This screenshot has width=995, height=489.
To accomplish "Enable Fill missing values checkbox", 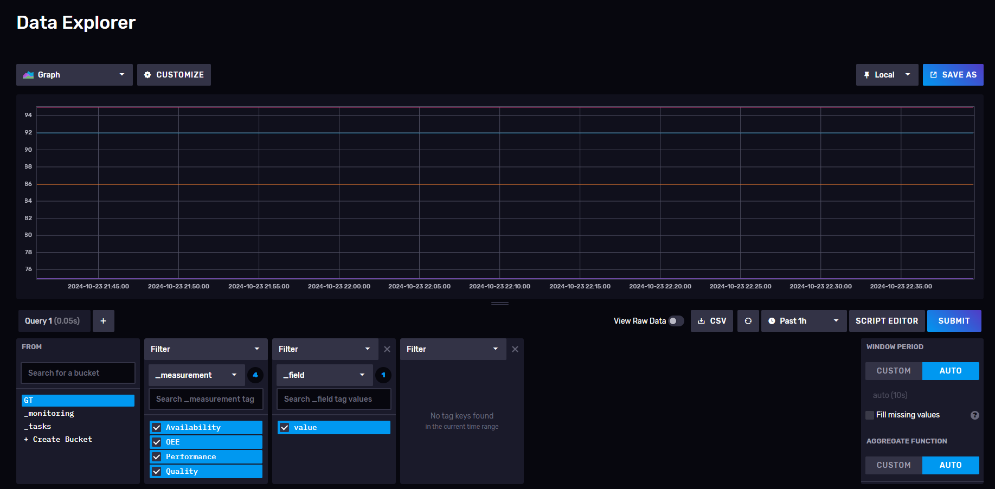I will tap(870, 415).
